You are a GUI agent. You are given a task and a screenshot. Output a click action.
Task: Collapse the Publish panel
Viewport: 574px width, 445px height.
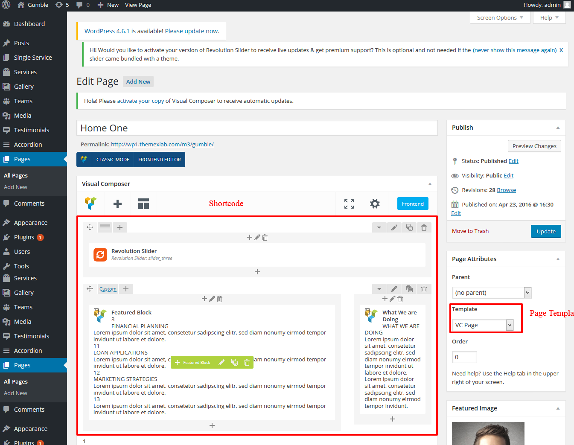pos(558,128)
